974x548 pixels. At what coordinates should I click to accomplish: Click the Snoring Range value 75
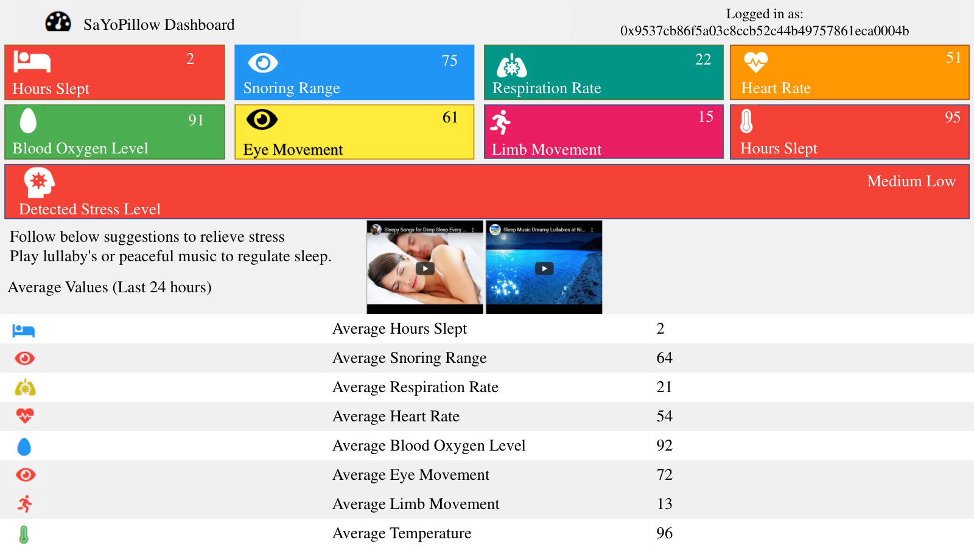(449, 61)
